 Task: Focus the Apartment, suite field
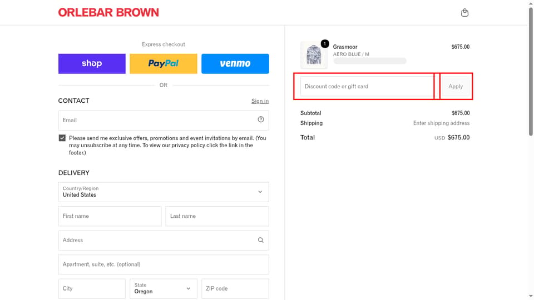164,264
